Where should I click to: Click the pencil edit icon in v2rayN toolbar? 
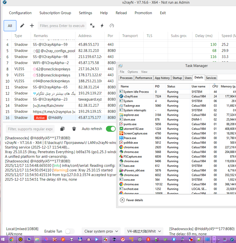click(22, 26)
